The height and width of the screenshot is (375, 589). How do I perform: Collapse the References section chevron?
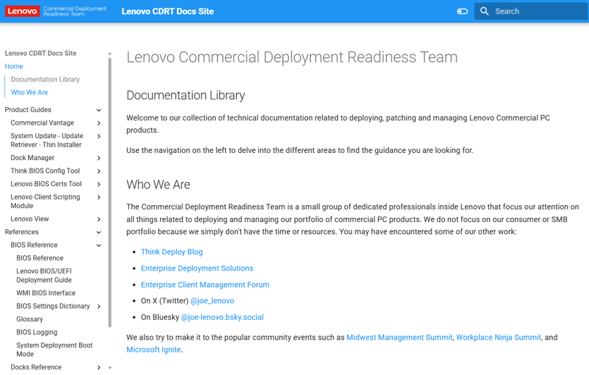(x=99, y=233)
